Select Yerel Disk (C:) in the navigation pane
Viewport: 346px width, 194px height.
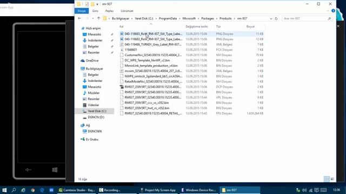click(97, 111)
